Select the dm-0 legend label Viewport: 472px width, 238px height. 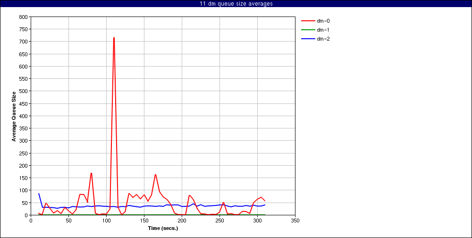tap(323, 21)
